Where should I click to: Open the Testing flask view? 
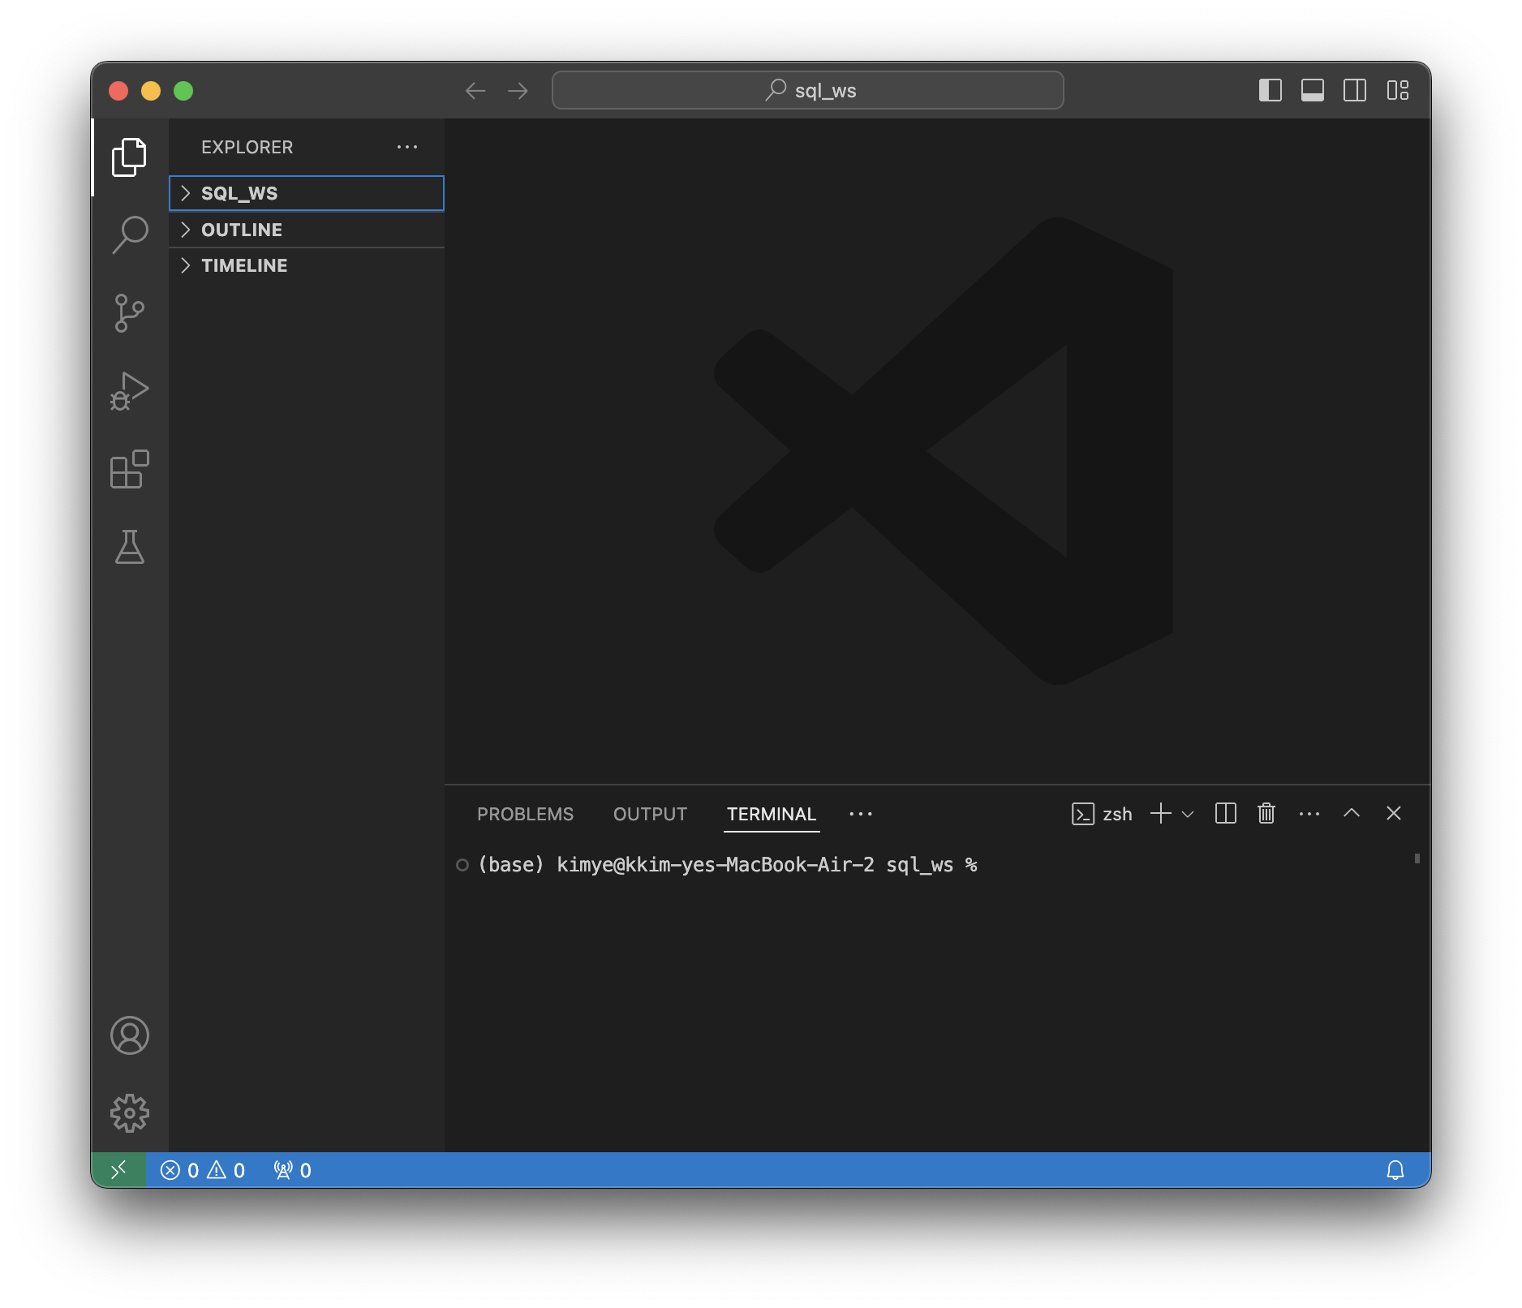(129, 547)
